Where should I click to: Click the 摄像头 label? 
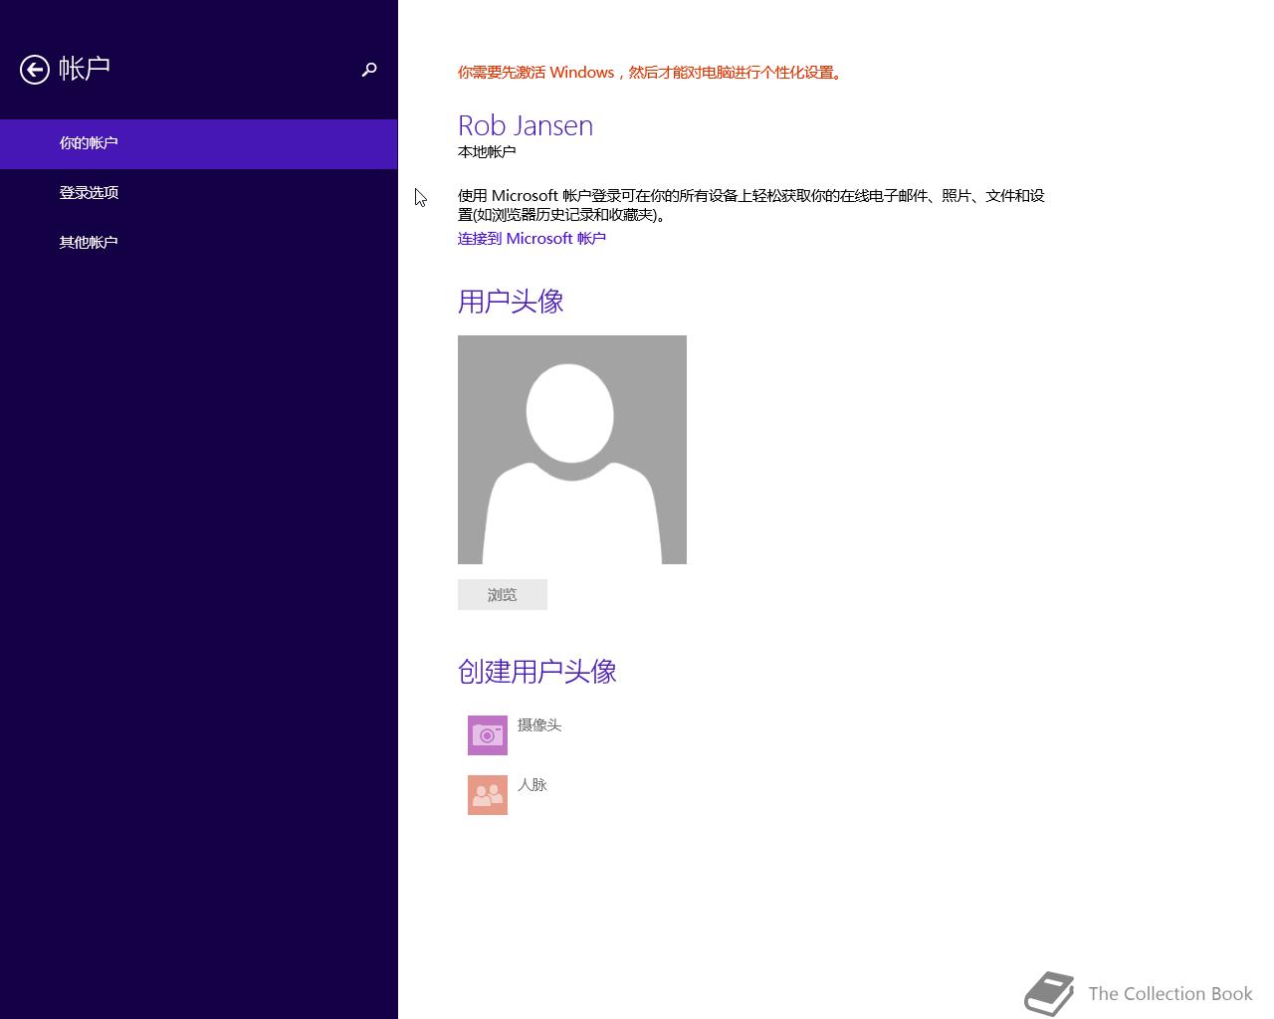[539, 725]
